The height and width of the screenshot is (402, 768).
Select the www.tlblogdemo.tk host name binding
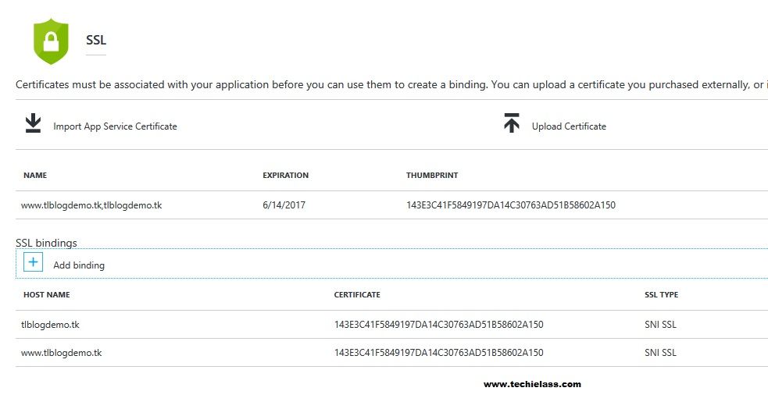point(62,352)
